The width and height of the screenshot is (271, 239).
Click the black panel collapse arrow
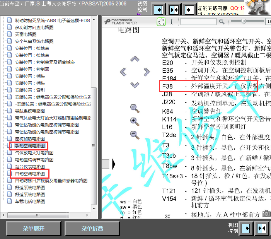click(x=113, y=164)
